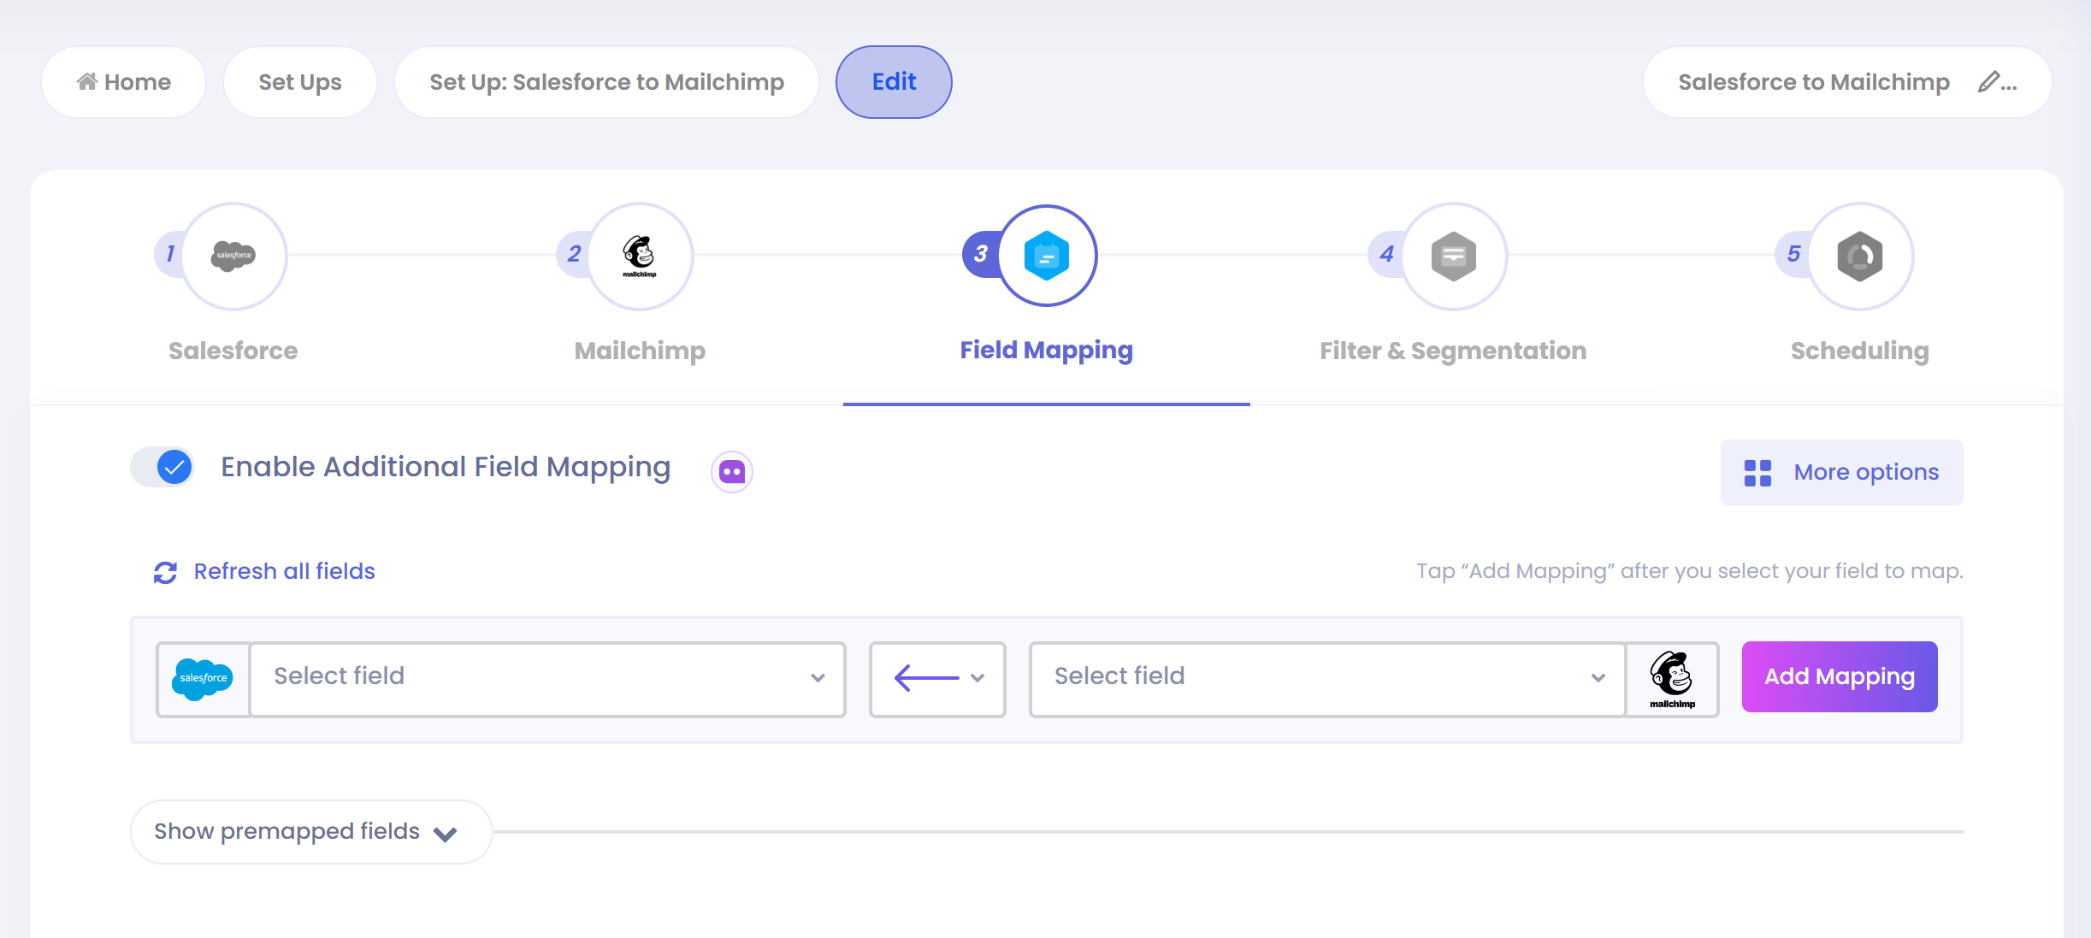Click the Salesforce logo beside source field

[x=204, y=679]
